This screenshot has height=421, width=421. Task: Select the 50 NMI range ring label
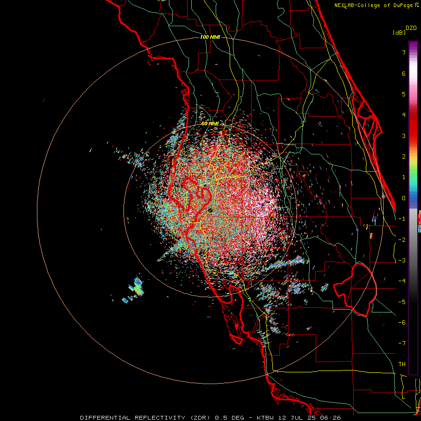(210, 123)
